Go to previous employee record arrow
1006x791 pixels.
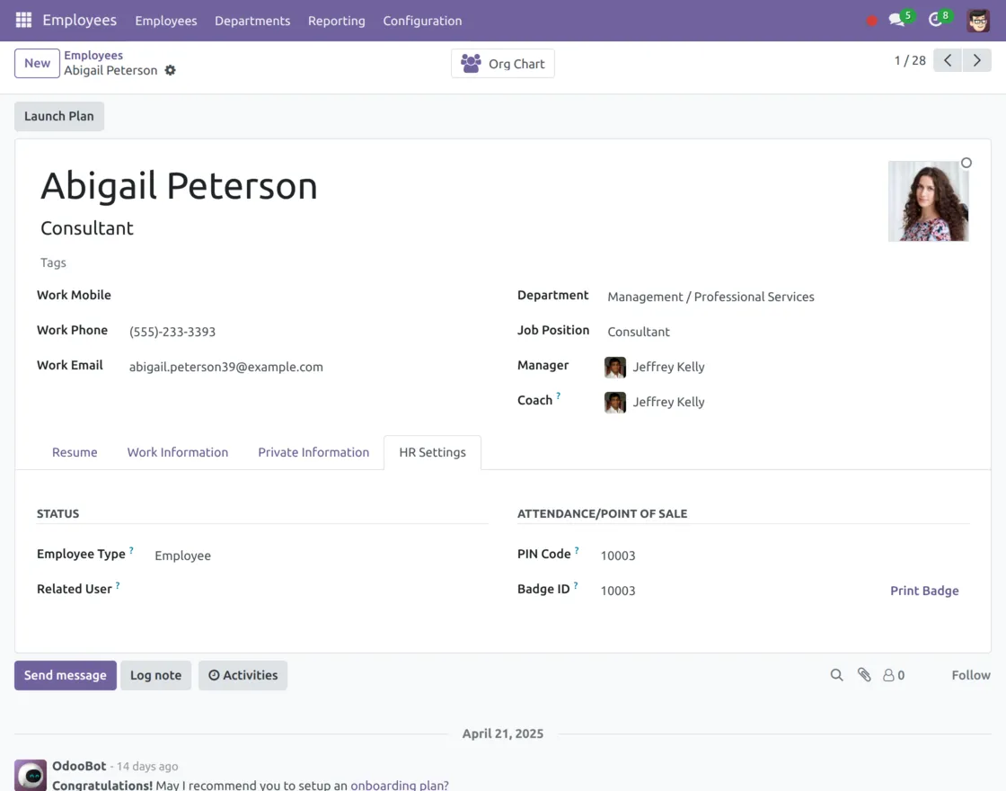[947, 60]
